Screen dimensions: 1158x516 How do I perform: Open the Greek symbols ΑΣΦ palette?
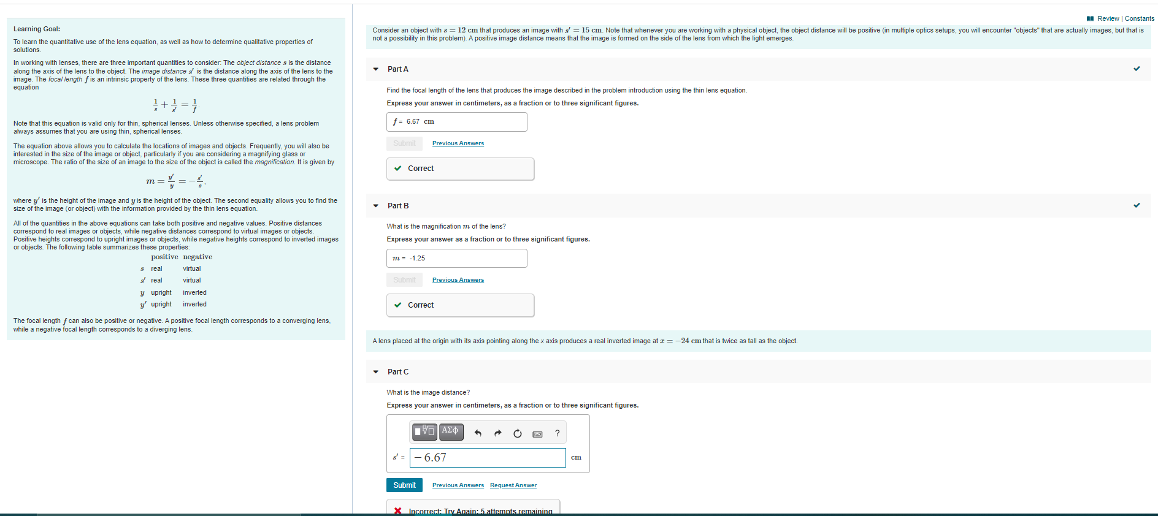coord(450,431)
